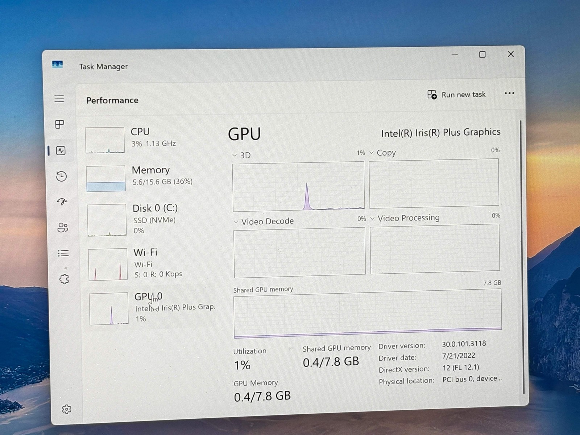Screen dimensions: 580x435
Task: Expand the Video Processing engine dropdown
Action: pyautogui.click(x=372, y=218)
